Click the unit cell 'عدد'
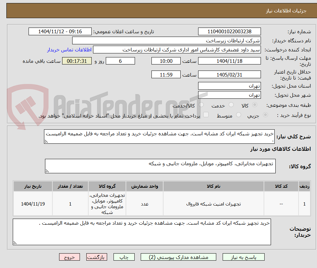Screen dimensions: 317x268 144,204
